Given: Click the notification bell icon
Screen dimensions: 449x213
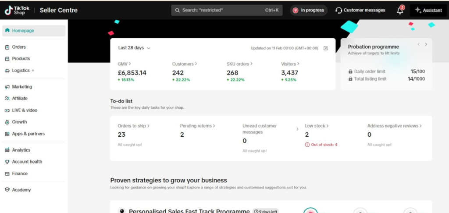Looking at the screenshot, I should tap(400, 10).
